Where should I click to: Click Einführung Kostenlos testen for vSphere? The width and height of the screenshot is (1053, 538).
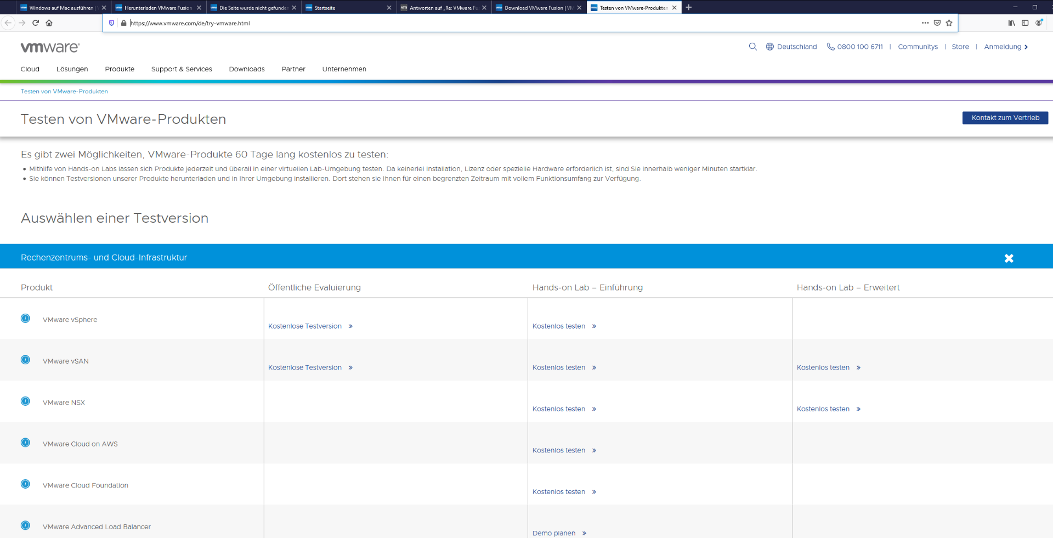click(x=564, y=326)
